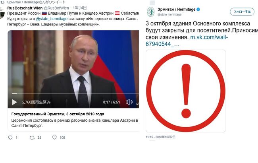
Task: Click the RusBotschaft Wien account name
Action: [x=25, y=8]
